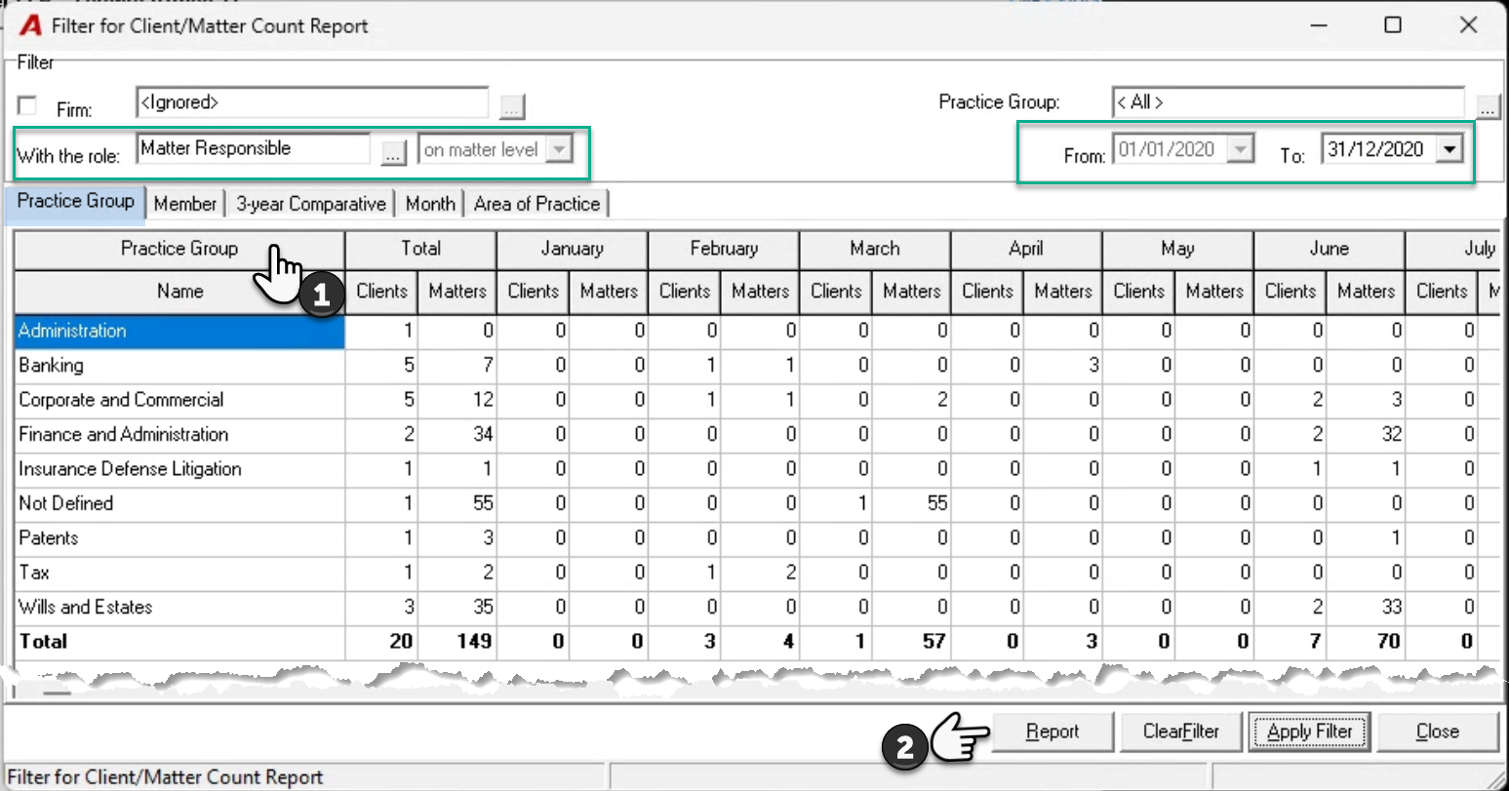Open the From date dropdown
The height and width of the screenshot is (791, 1509).
pos(1241,149)
